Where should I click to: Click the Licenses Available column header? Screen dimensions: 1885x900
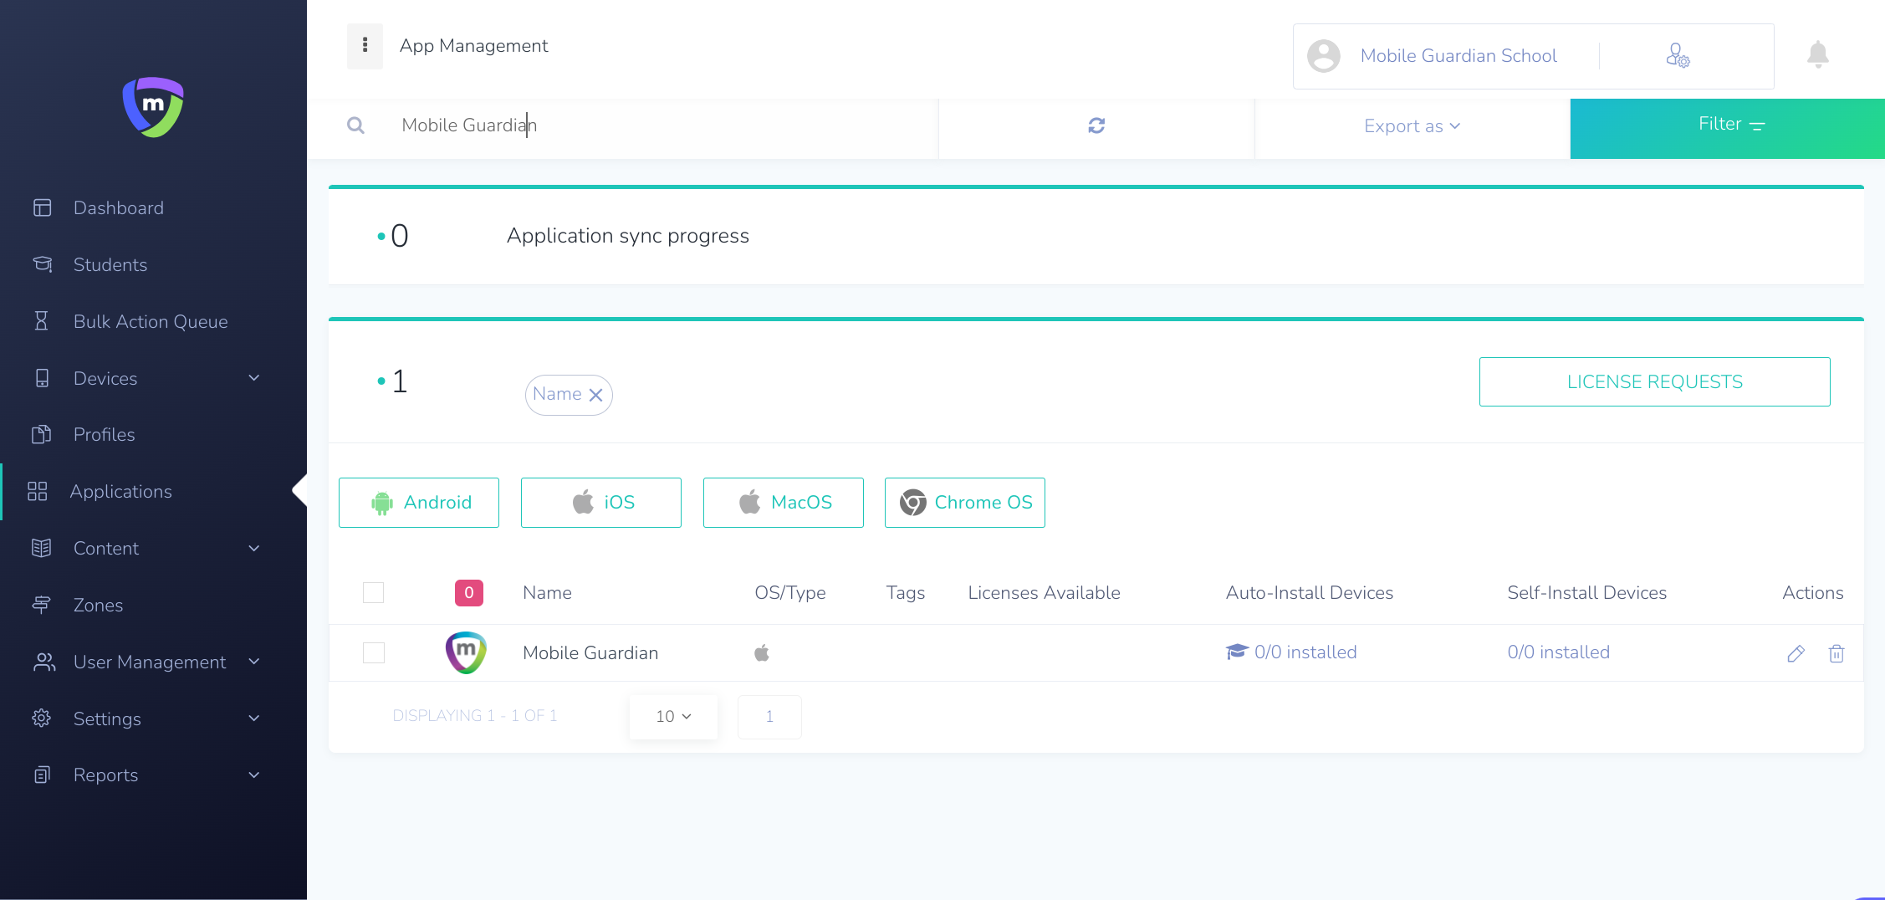1045,593
